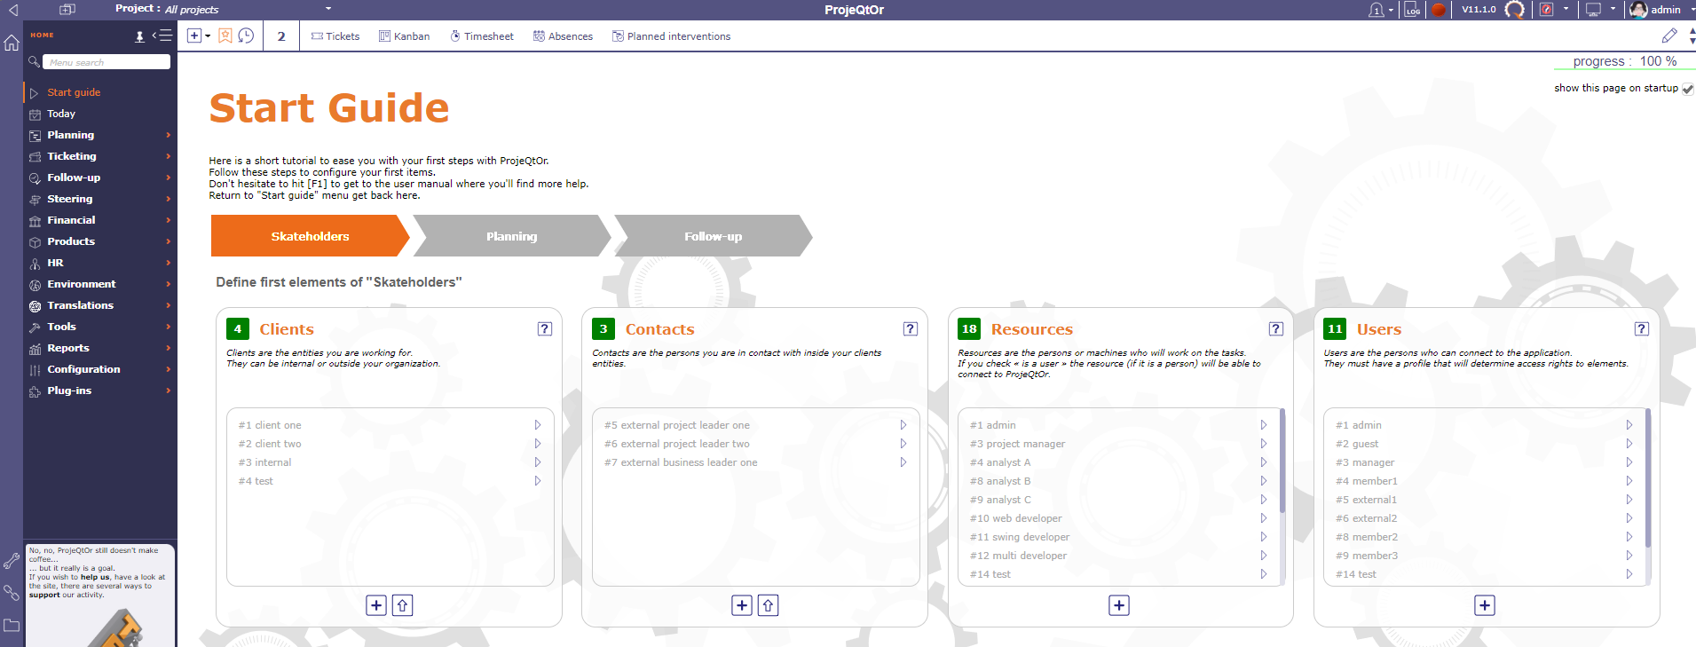
Task: Click the notification bell icon
Action: (x=1377, y=10)
